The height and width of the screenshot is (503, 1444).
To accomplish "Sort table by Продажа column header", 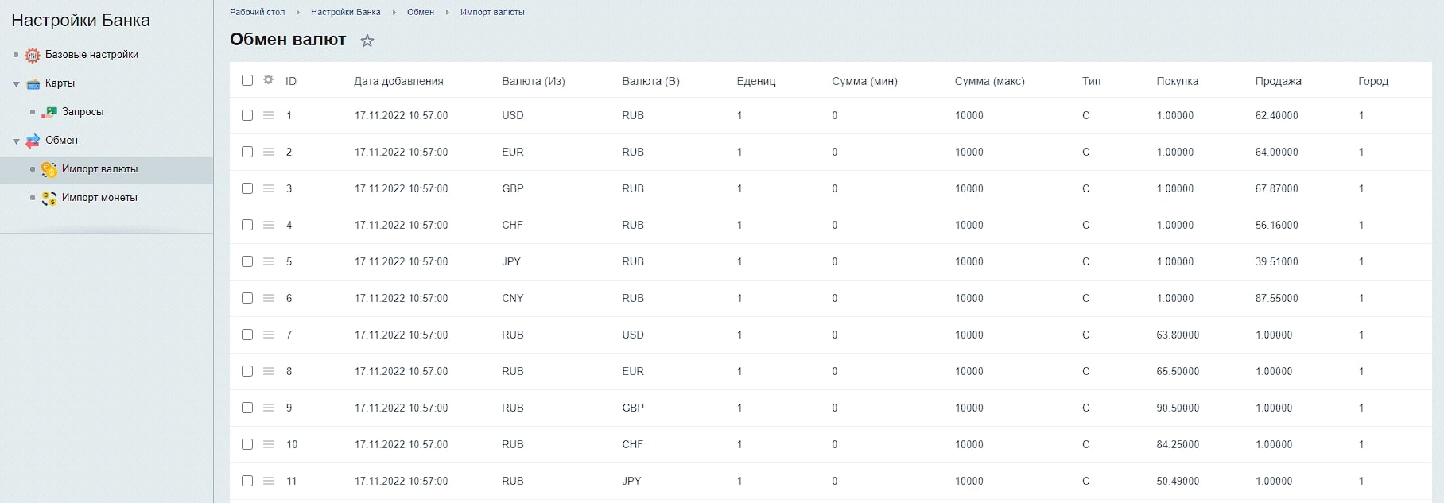I will tap(1278, 81).
